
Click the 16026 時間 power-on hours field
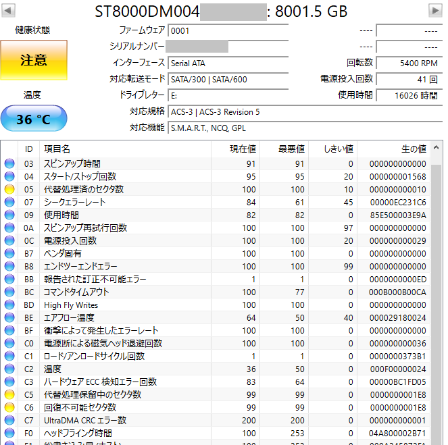tap(408, 95)
